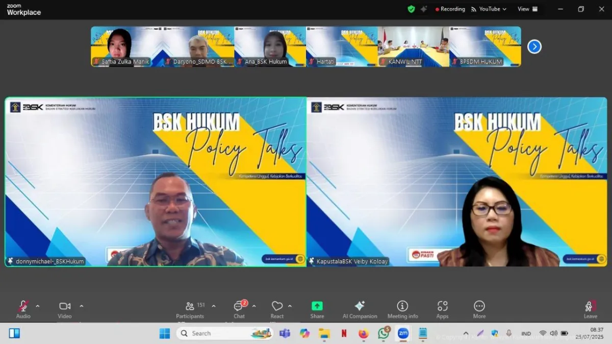Open the Widgets panel icon on taskbar

coord(14,333)
